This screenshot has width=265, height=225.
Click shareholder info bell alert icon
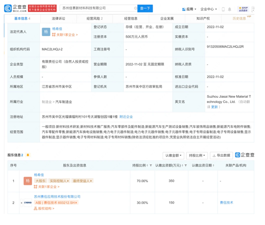[28, 155]
